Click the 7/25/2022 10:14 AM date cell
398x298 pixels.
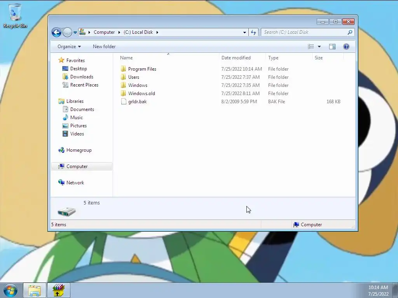(241, 69)
